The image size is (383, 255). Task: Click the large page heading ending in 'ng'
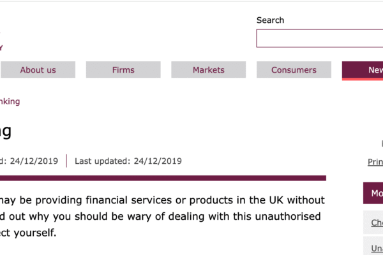(x=6, y=132)
